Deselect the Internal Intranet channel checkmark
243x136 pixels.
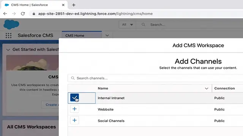(x=74, y=97)
